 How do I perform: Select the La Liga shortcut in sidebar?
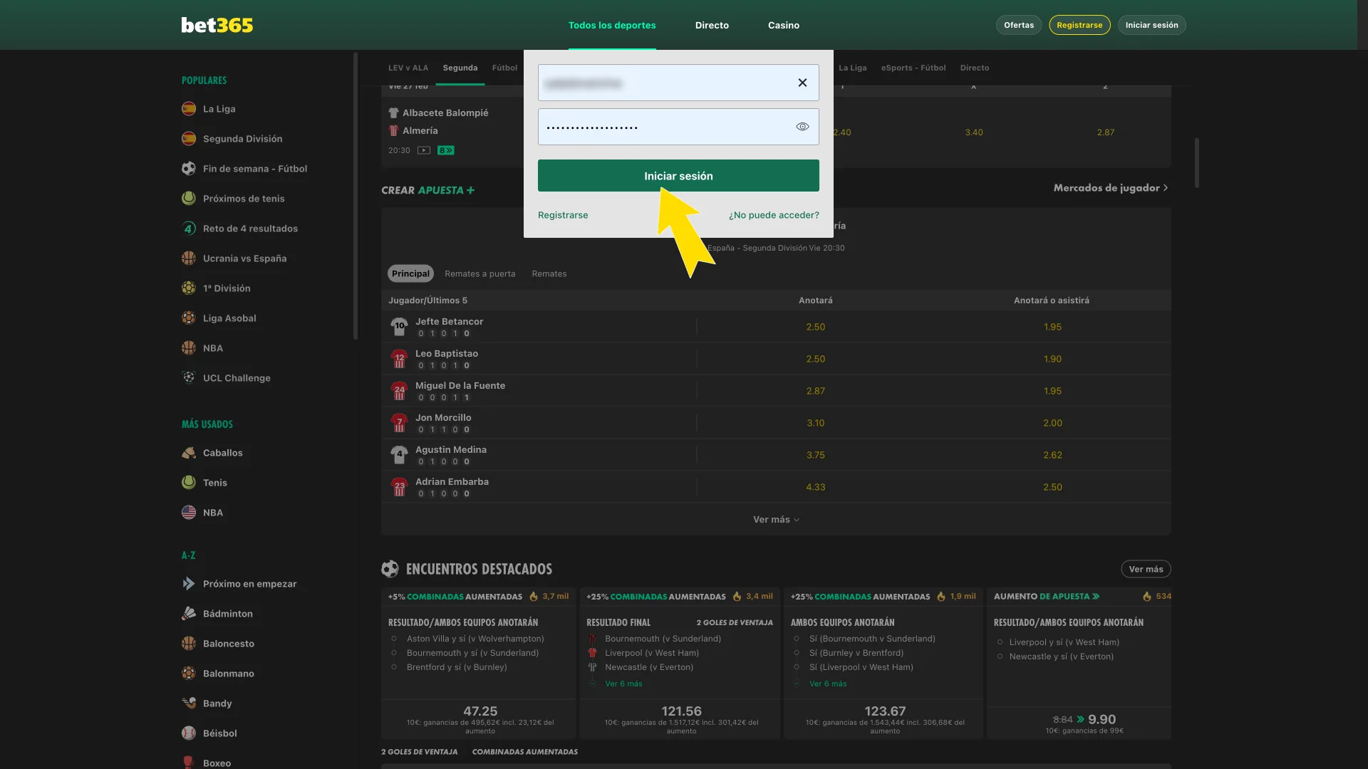220,108
